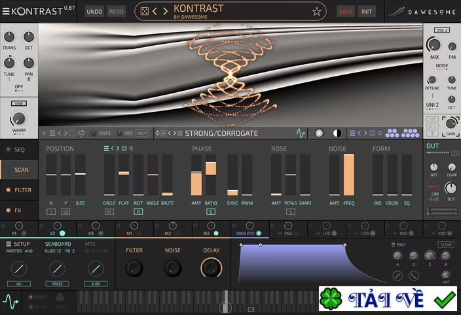Screen dimensions: 461x315
Task: Toggle the W box under Y slider
Action: [x=65, y=212]
